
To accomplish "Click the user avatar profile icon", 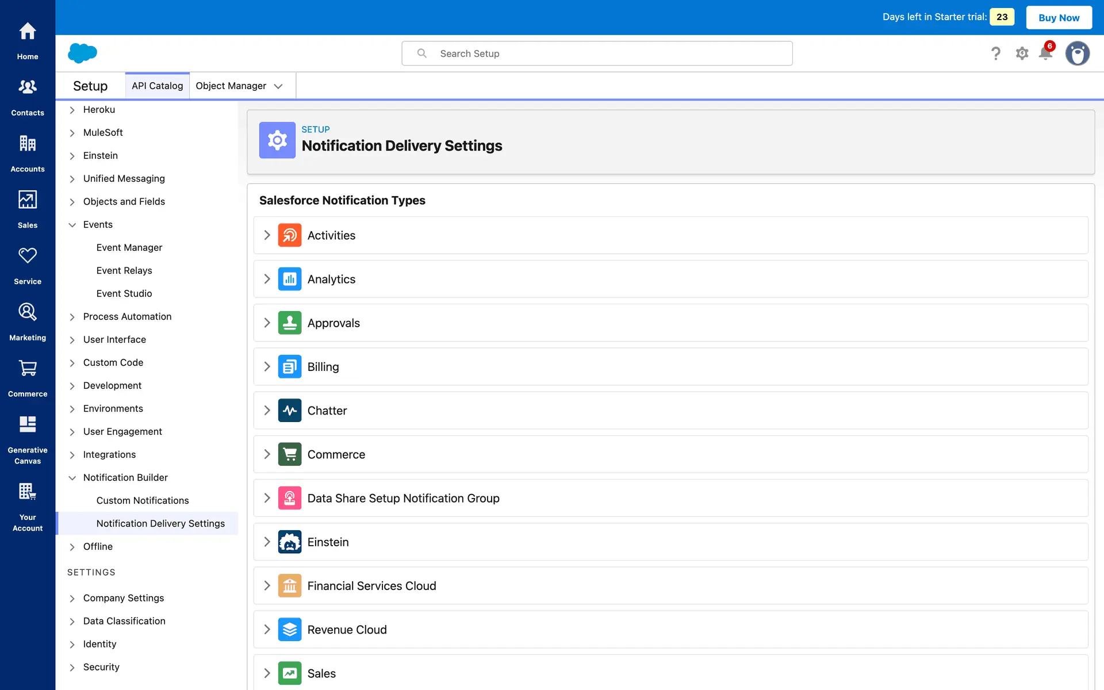I will pyautogui.click(x=1077, y=53).
